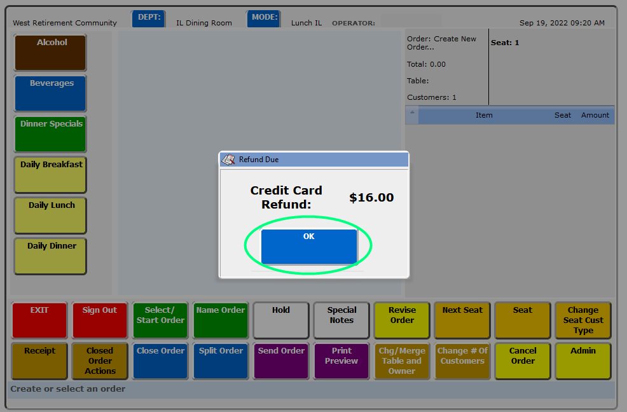Click the Refund Due dialog title icon
Screen dimensions: 627x412
(x=228, y=160)
